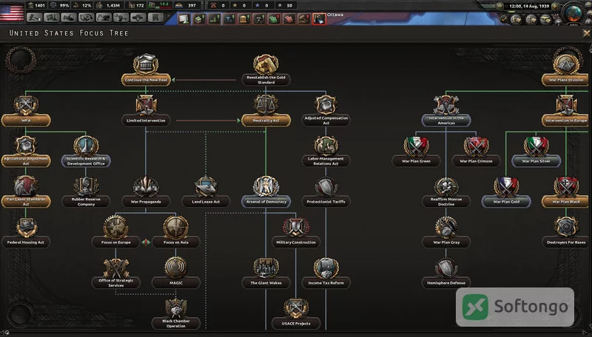This screenshot has height=337, width=592.
Task: Open the Production wrench button
Action: pyautogui.click(x=121, y=18)
